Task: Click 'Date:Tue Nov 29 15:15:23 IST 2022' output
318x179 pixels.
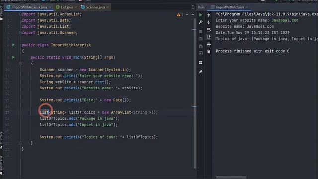Action: tap(252, 33)
